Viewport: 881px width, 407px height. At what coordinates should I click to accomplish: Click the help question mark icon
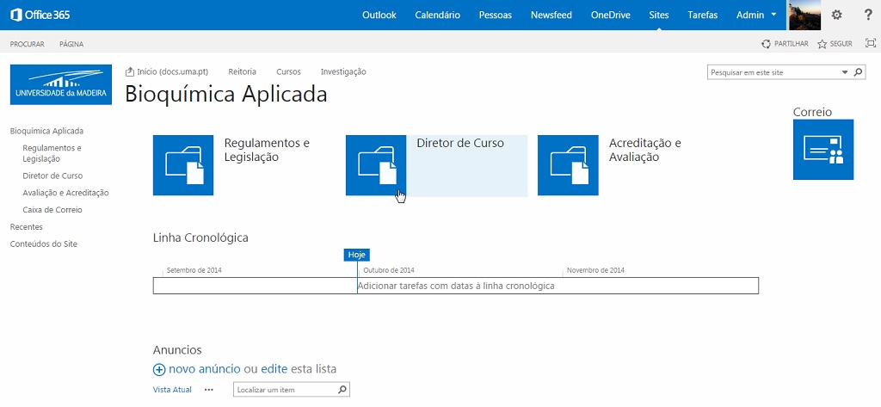pyautogui.click(x=868, y=15)
